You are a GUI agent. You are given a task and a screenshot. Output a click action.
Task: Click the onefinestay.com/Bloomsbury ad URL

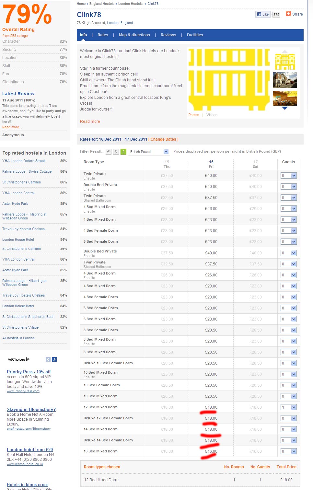click(x=29, y=429)
